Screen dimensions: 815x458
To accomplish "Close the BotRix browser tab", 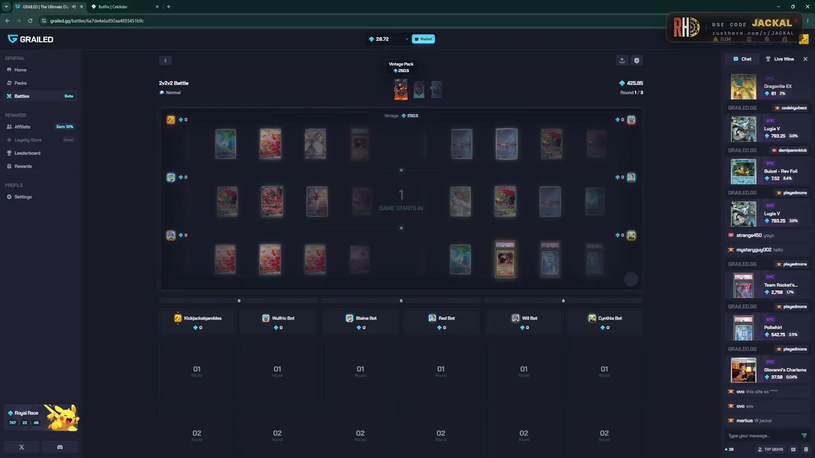I will (157, 7).
